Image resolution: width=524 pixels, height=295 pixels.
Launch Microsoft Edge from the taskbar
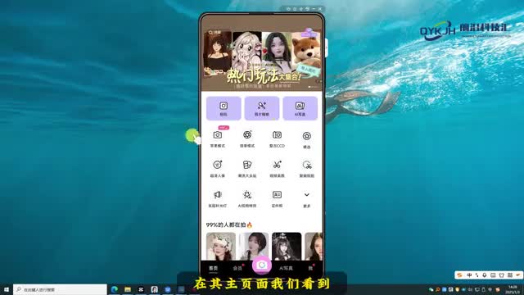[115, 289]
